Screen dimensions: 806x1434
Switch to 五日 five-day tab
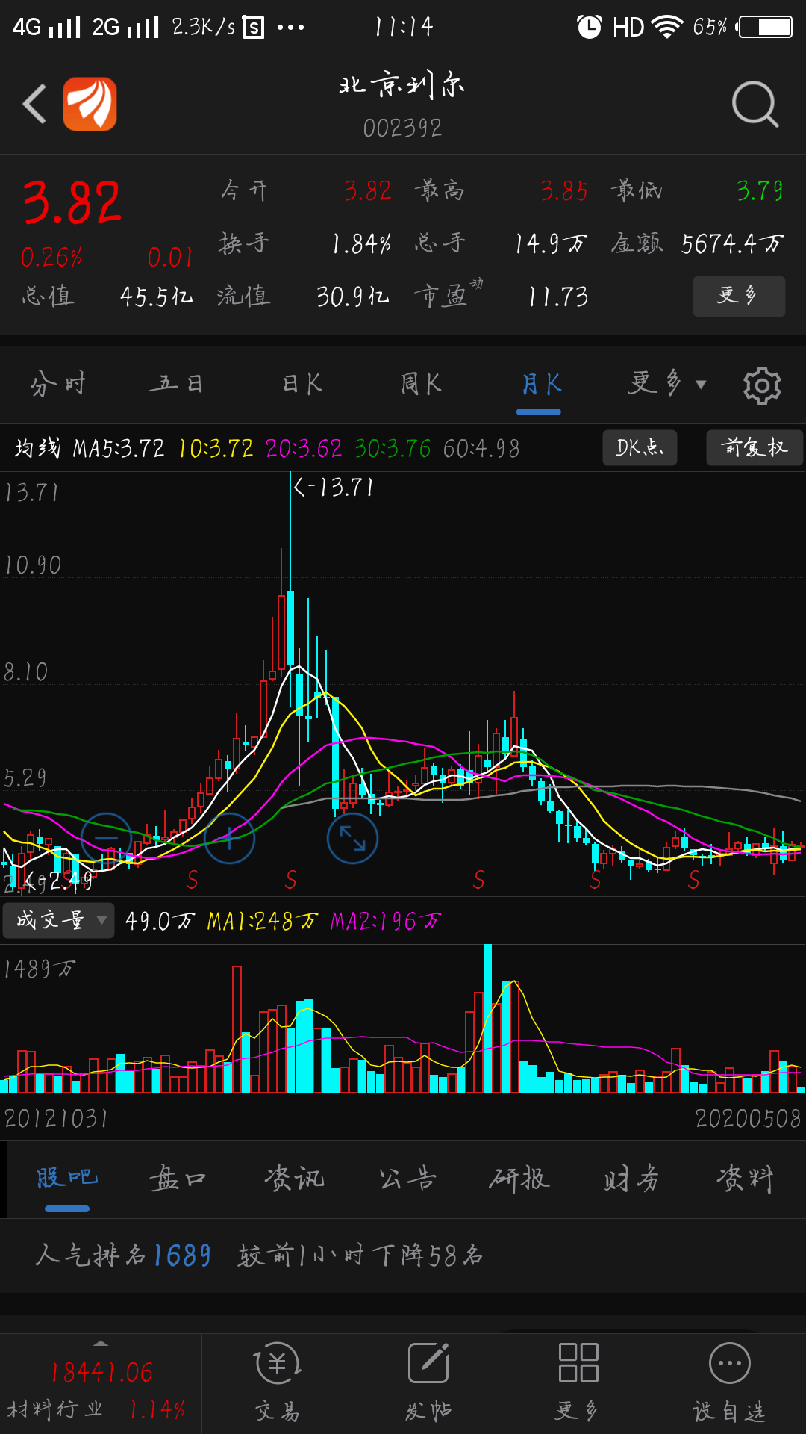176,384
